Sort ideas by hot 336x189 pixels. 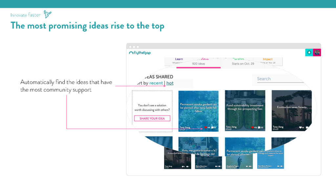coord(170,83)
